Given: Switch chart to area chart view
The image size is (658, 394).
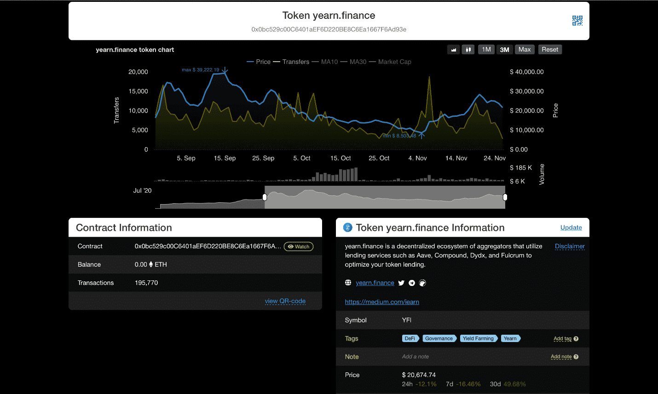Looking at the screenshot, I should point(454,50).
